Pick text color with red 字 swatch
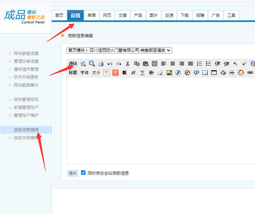Screen dimensions: 255x214 point(106,73)
